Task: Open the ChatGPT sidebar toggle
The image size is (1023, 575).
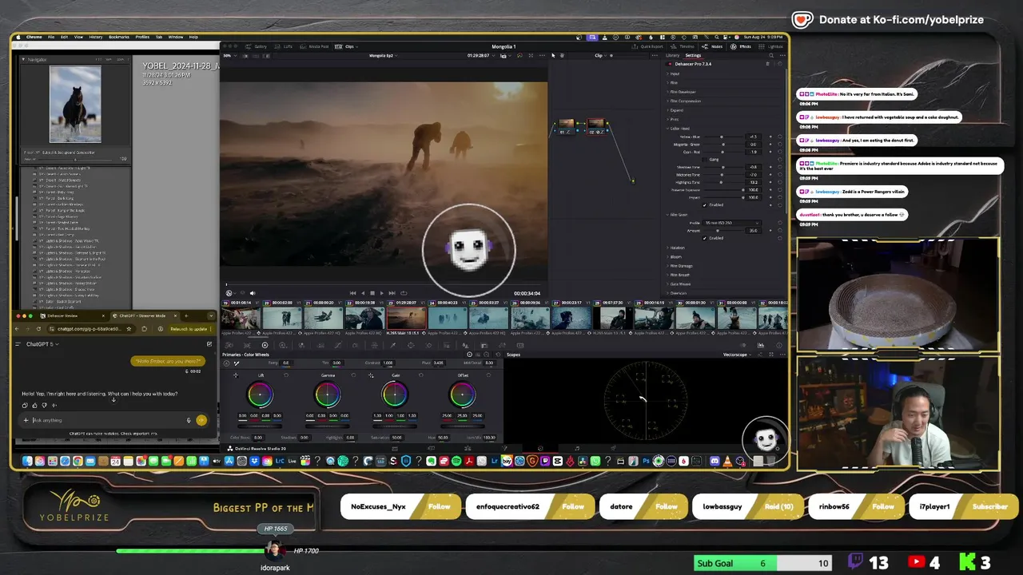Action: coord(18,344)
